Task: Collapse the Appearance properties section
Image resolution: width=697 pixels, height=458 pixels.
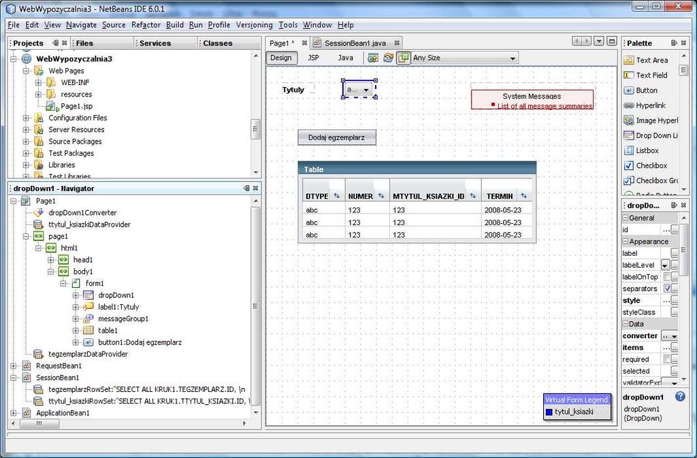Action: 626,241
